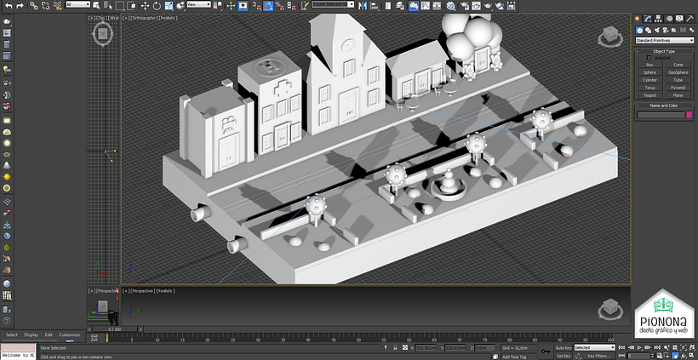The image size is (698, 360).
Task: Open the Hierarchy panel tab icon
Action: (x=659, y=19)
